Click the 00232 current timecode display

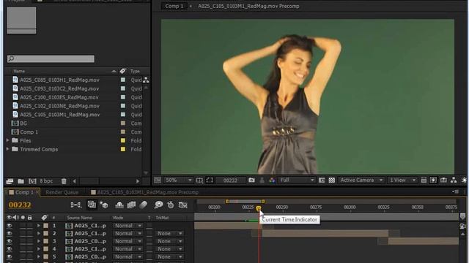pos(20,205)
